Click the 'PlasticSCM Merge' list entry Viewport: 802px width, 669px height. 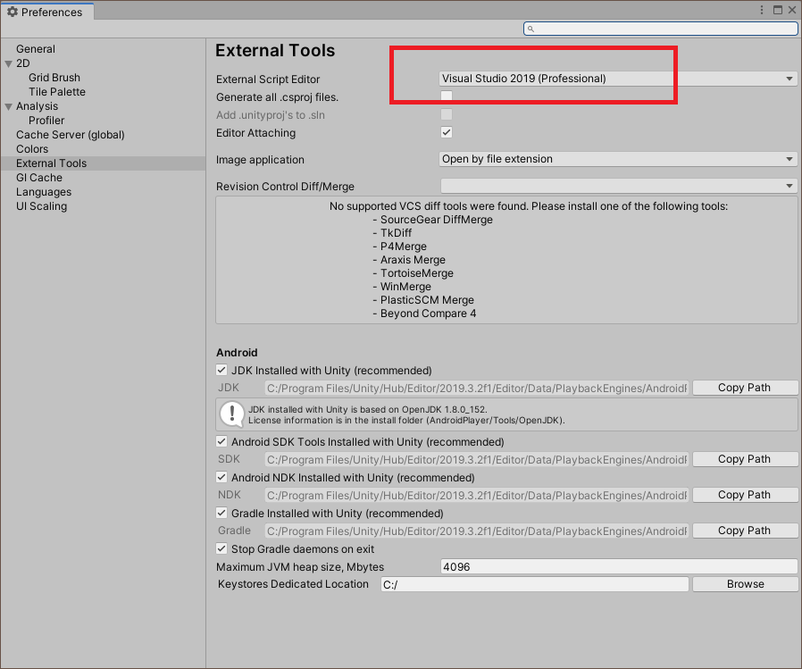pyautogui.click(x=427, y=300)
